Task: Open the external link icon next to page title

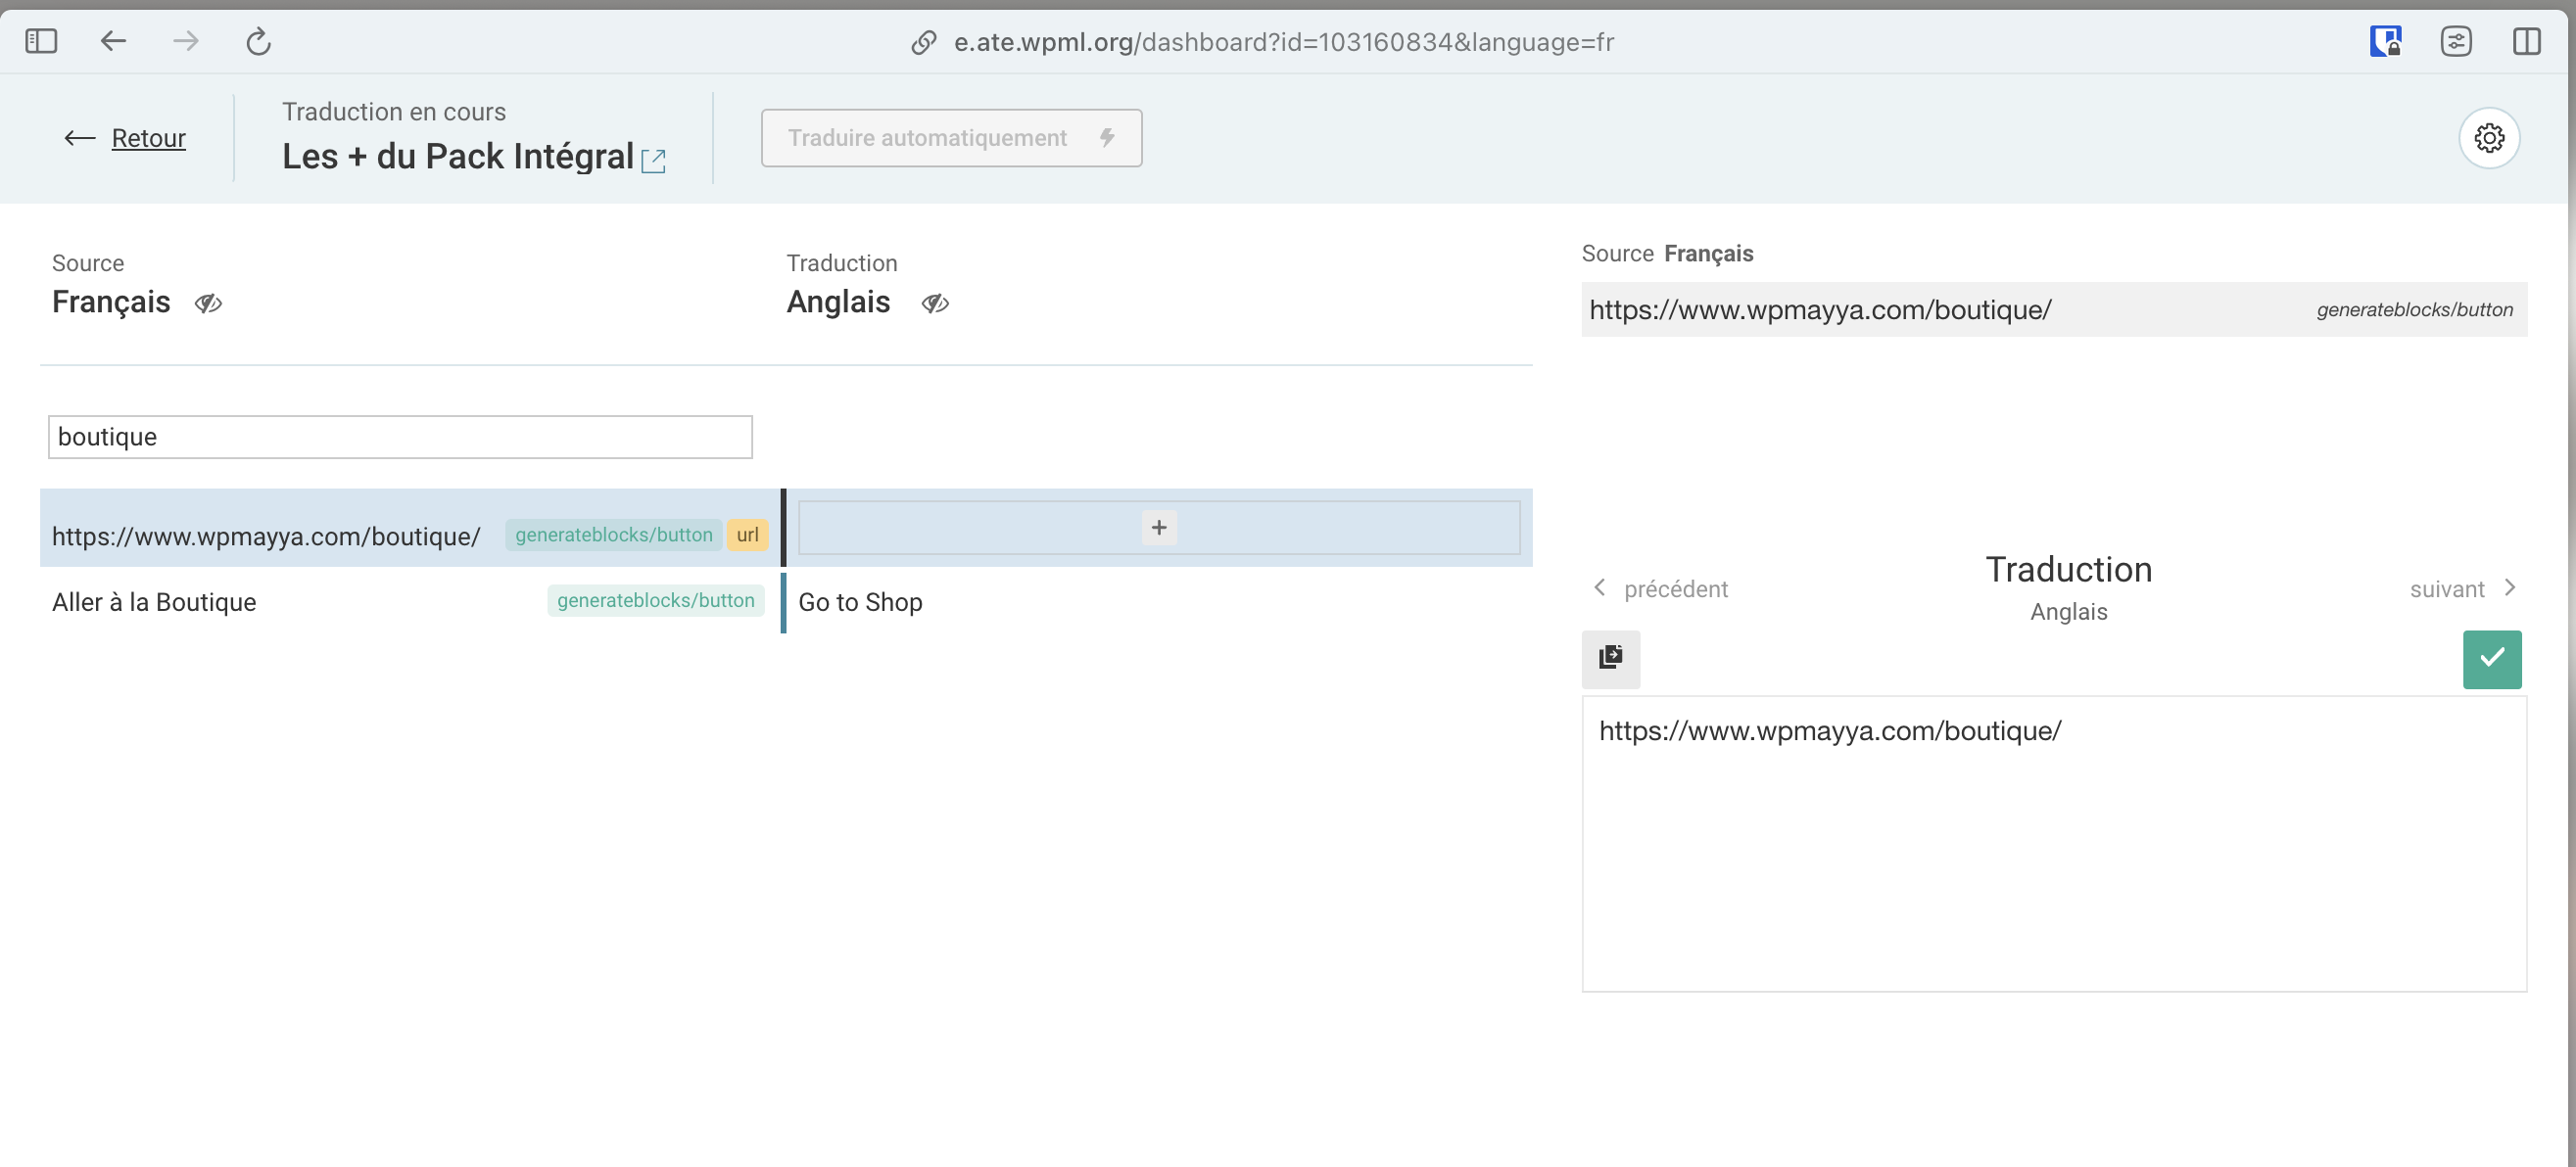Action: coord(653,160)
